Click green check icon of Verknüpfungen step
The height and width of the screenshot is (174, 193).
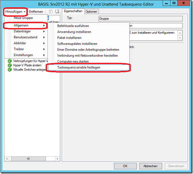click(x=10, y=61)
